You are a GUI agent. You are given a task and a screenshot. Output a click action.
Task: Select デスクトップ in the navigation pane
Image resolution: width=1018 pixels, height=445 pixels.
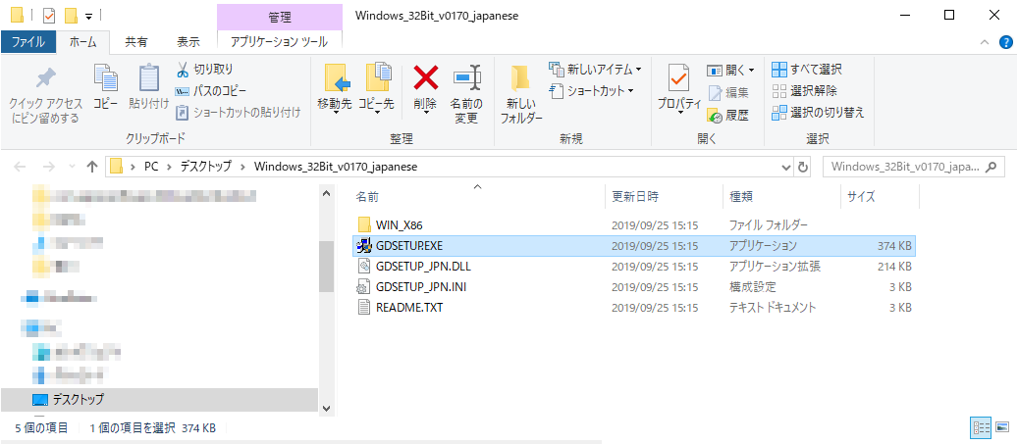[x=159, y=400]
